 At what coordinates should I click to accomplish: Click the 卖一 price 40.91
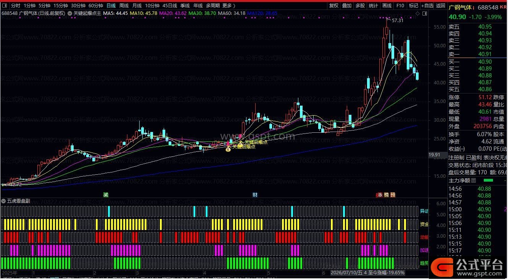485,54
